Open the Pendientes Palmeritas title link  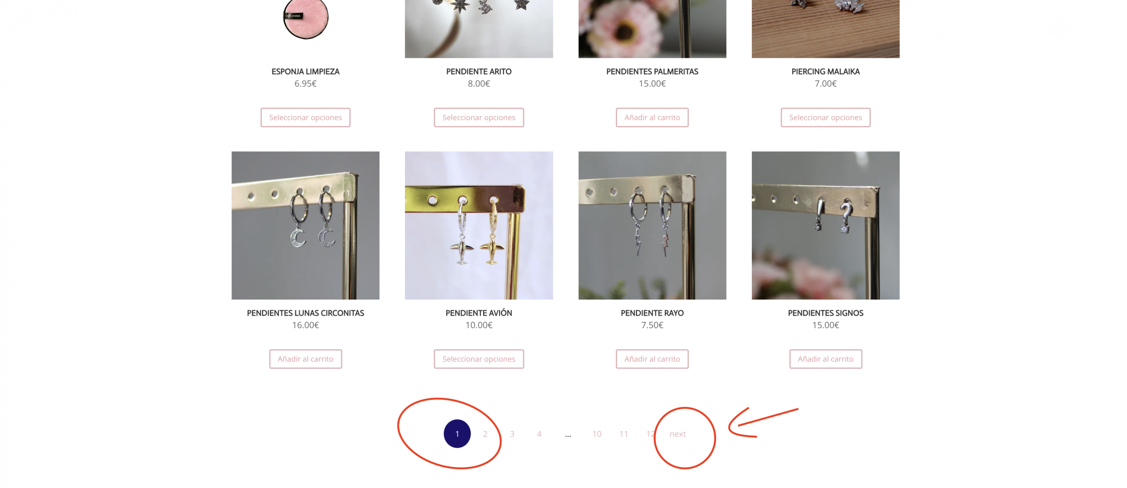point(652,71)
